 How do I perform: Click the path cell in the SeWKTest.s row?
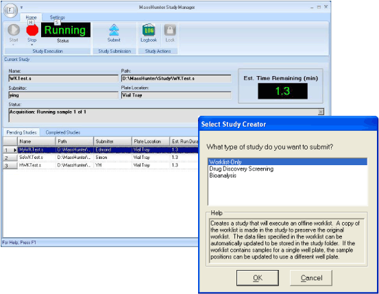click(75, 158)
